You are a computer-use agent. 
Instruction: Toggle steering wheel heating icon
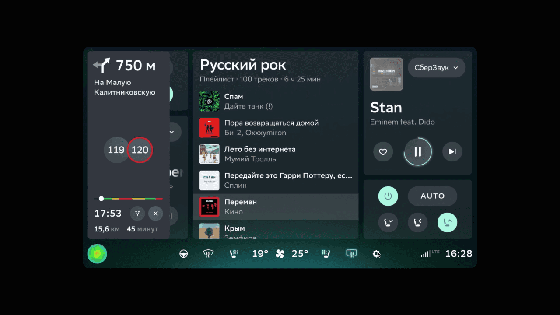pos(184,254)
